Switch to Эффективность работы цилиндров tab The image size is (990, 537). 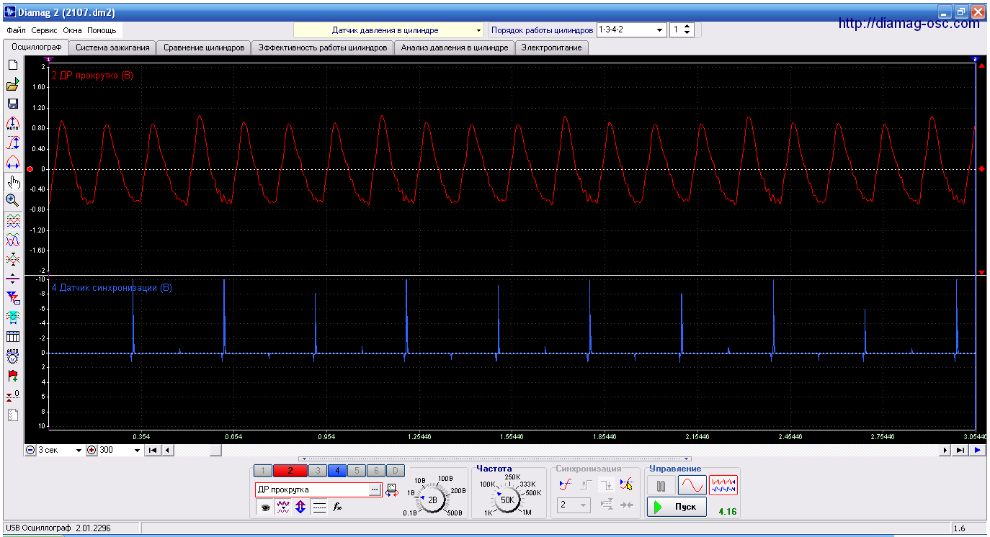323,48
